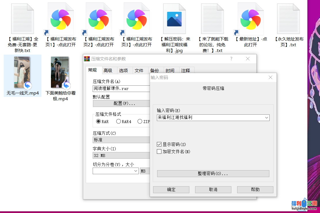Image resolution: width=320 pixels, height=213 pixels.
Task: Select the RAR4 archive format radio button
Action: coord(118,121)
